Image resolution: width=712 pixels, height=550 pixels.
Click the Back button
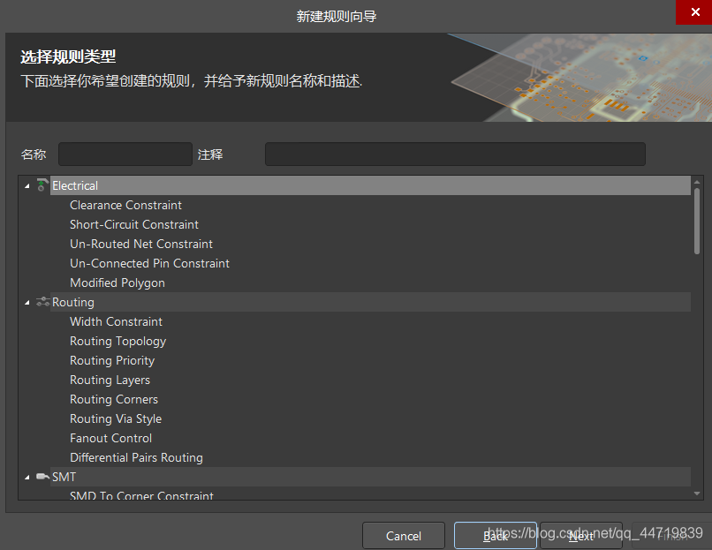495,536
